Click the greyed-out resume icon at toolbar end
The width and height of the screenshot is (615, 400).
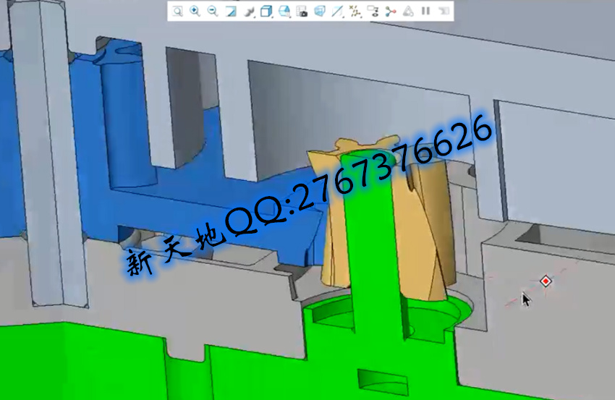click(444, 11)
